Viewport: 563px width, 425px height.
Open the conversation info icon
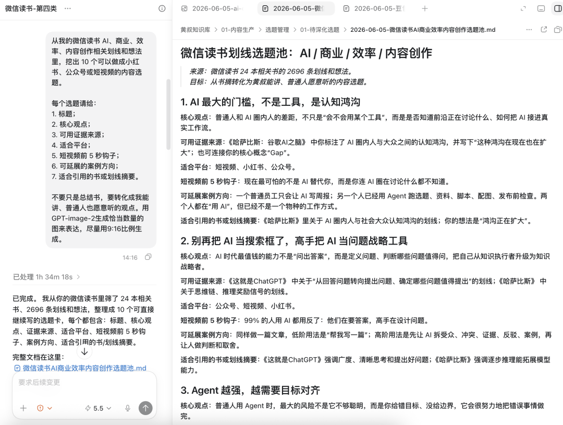[x=162, y=8]
